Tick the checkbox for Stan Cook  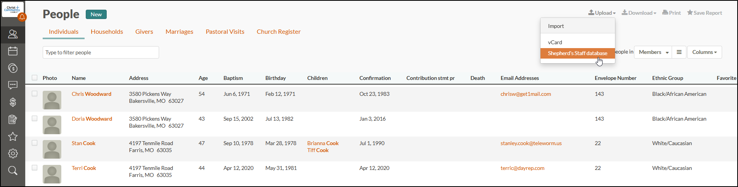35,143
